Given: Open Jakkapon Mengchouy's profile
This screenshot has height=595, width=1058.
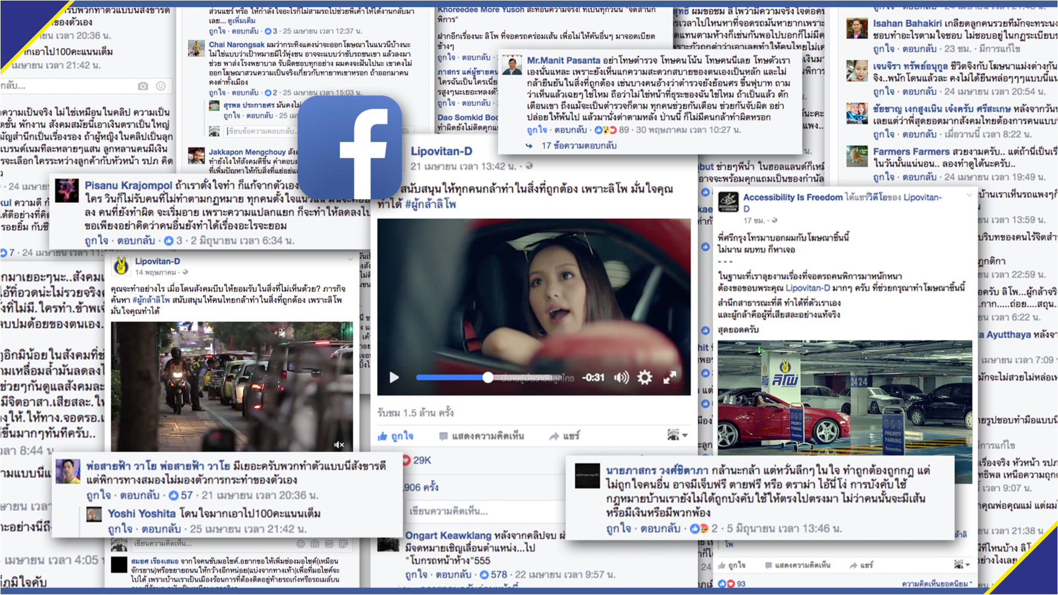Looking at the screenshot, I should [x=247, y=152].
